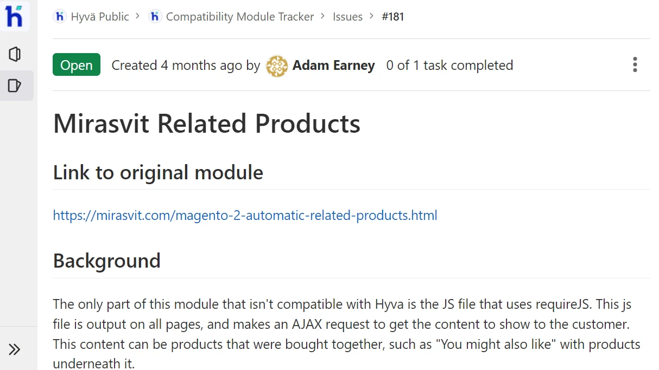Click the Hyvä Public group avatar icon

pos(59,17)
